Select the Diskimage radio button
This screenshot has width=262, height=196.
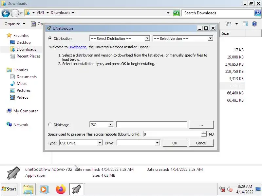pyautogui.click(x=50, y=124)
